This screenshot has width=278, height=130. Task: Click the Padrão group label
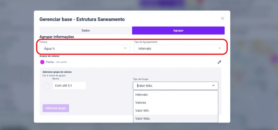click(x=50, y=62)
